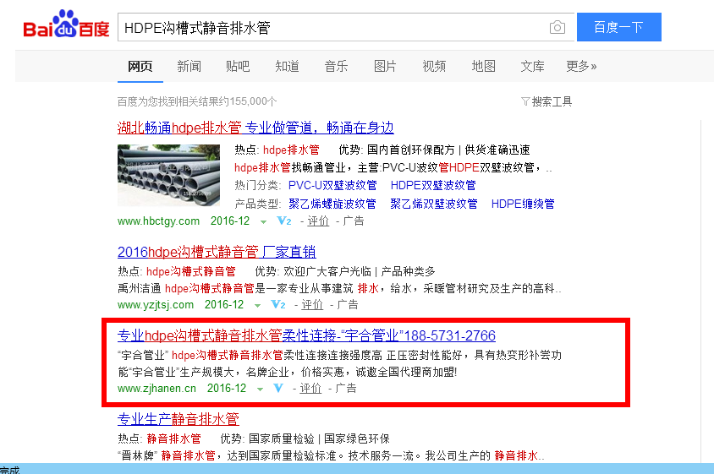Open the 文库 tab
This screenshot has height=474, width=714.
532,67
